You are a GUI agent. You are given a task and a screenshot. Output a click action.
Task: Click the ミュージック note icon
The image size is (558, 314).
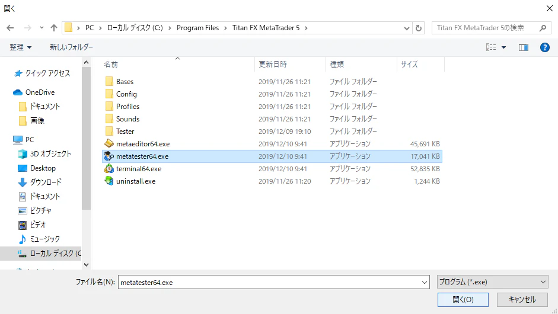23,239
